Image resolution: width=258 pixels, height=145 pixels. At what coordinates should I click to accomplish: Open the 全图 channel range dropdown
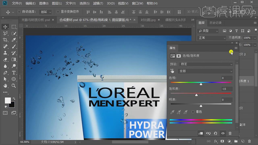[206, 71]
